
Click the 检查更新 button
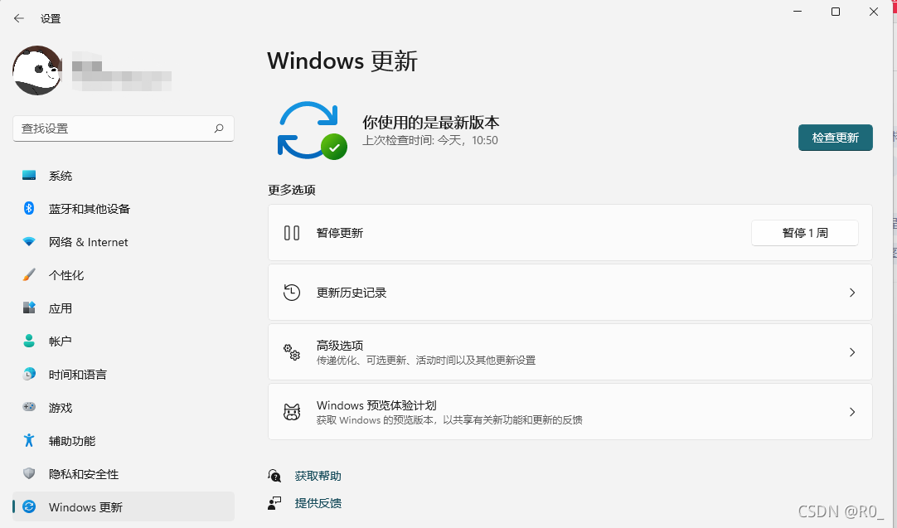(x=835, y=138)
